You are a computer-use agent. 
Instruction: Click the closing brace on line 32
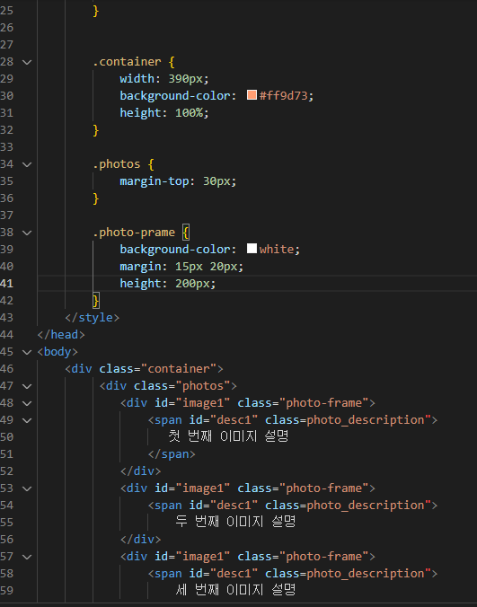click(x=96, y=130)
